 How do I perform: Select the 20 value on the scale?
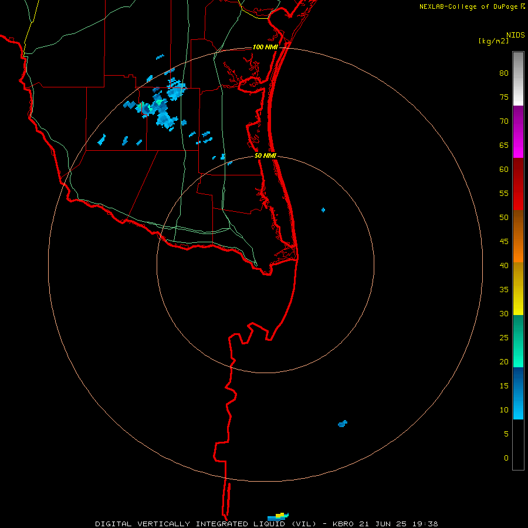pyautogui.click(x=504, y=361)
